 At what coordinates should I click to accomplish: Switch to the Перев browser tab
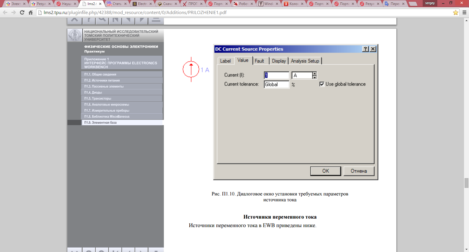click(395, 4)
